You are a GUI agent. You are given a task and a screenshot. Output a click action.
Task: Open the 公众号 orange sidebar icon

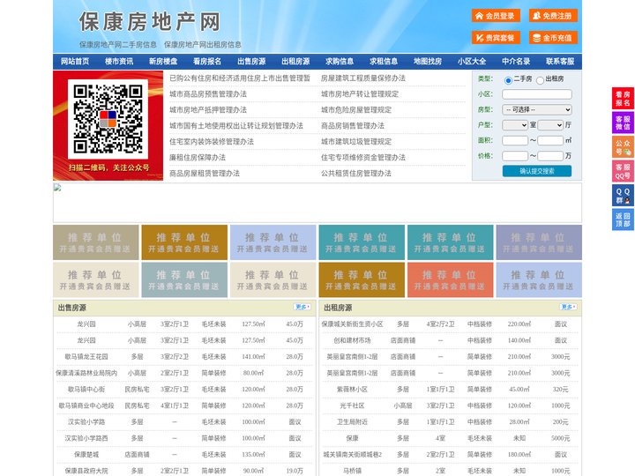click(623, 147)
